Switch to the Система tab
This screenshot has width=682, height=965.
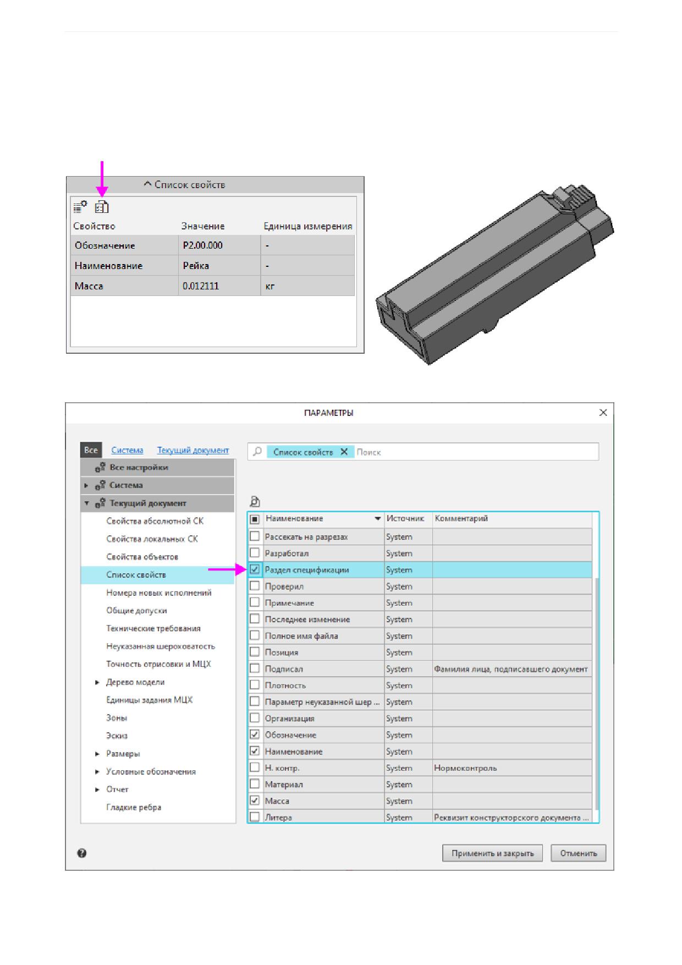coord(127,450)
